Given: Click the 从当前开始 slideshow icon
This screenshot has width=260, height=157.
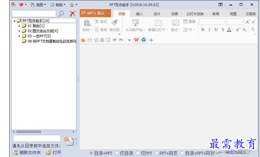Looking at the screenshot, I should [135, 23].
